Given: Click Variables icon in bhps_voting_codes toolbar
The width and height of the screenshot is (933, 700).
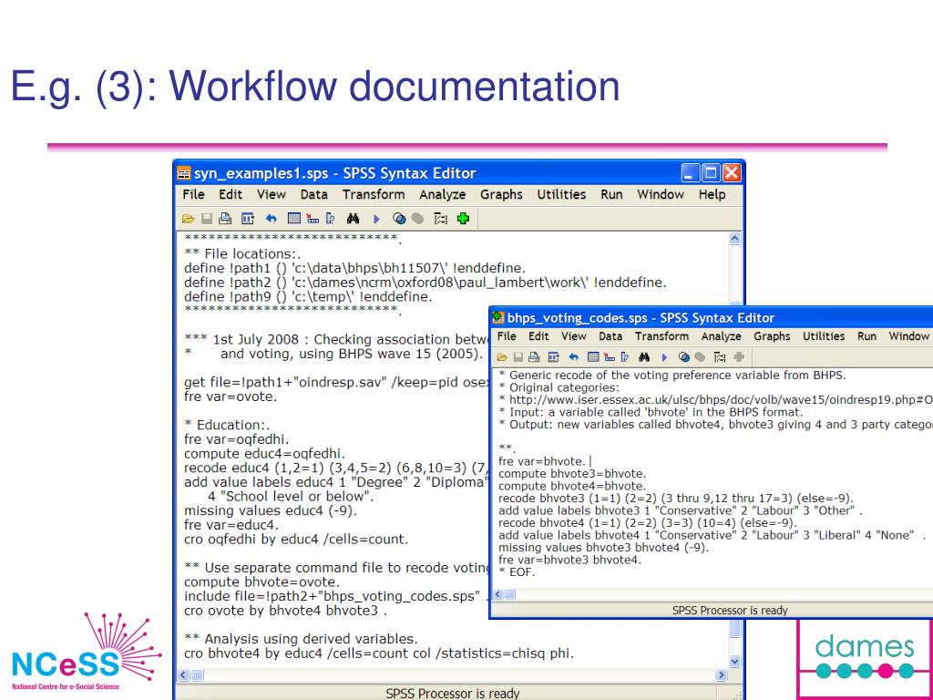Looking at the screenshot, I should pos(625,357).
